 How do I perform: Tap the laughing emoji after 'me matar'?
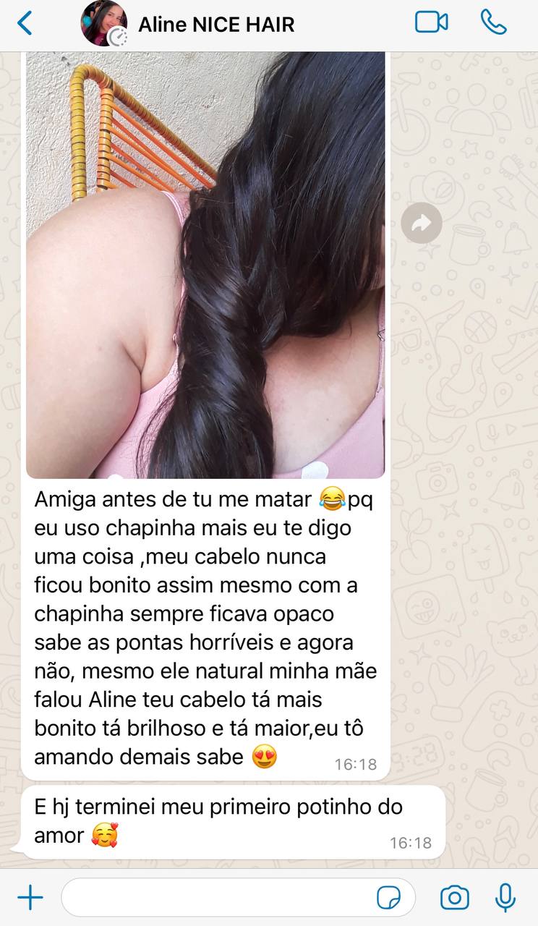point(333,499)
